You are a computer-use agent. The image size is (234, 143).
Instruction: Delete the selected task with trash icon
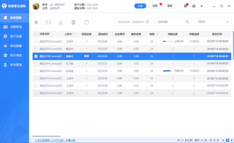pos(73,22)
